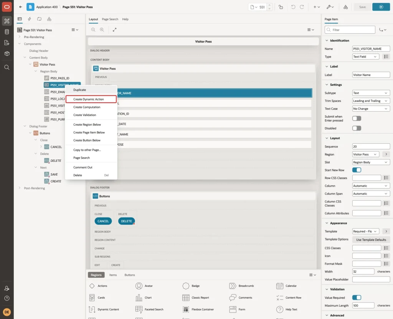Toggle Submit when Enter pressed switch
393x319 pixels.
[x=357, y=118]
